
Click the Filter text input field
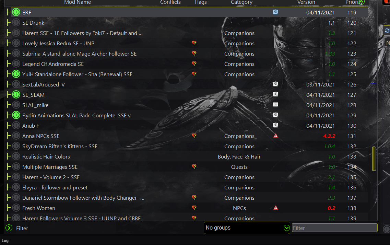(334, 228)
